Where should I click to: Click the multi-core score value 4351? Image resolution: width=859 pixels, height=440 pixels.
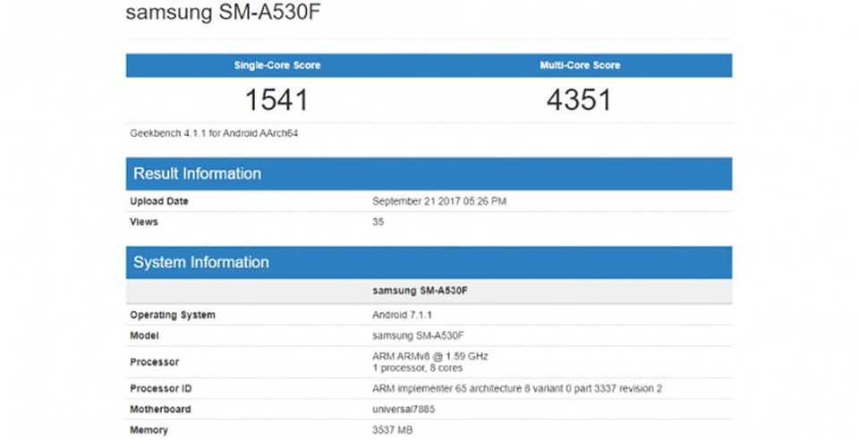579,100
